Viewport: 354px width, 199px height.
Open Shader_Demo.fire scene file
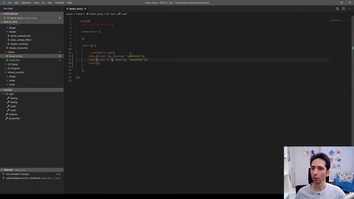click(x=18, y=48)
